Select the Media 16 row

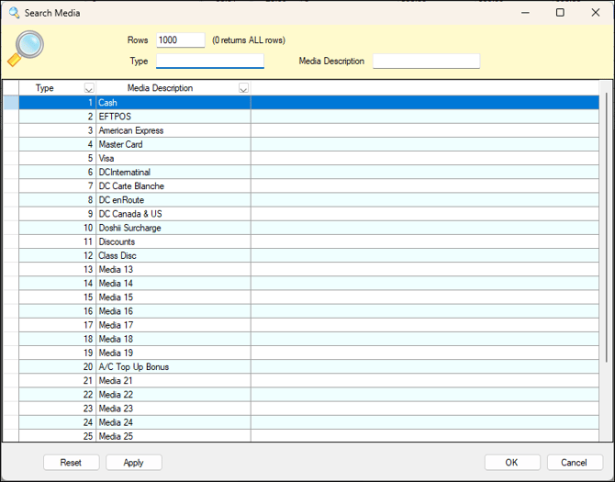[x=308, y=311]
